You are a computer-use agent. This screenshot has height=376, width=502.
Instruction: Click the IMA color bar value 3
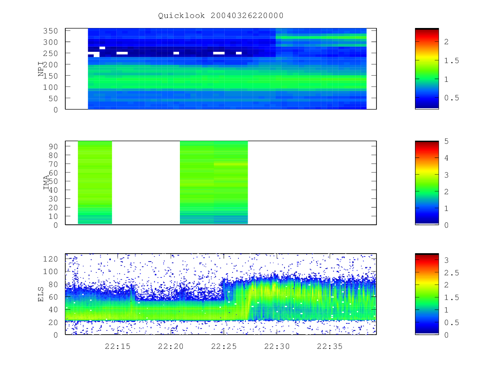pos(447,175)
